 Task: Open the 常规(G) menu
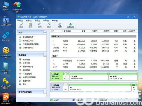(x=20, y=21)
